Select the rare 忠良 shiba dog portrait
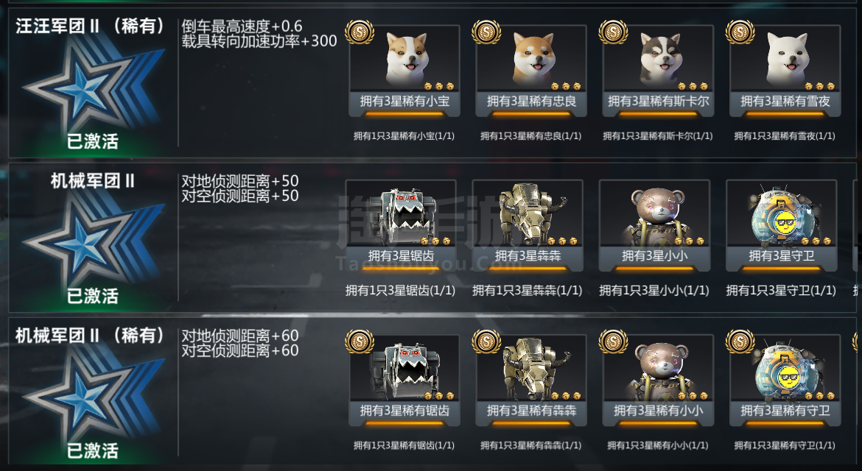The width and height of the screenshot is (862, 471). (x=531, y=58)
